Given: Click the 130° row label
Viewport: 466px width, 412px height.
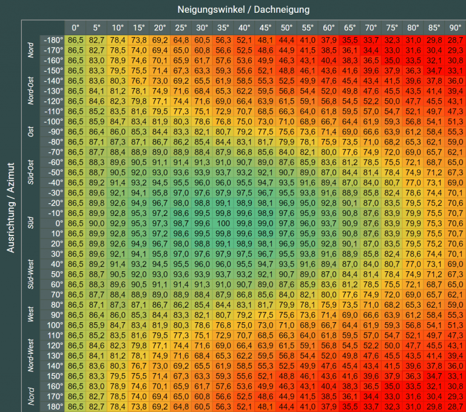Looking at the screenshot, I should point(52,356).
